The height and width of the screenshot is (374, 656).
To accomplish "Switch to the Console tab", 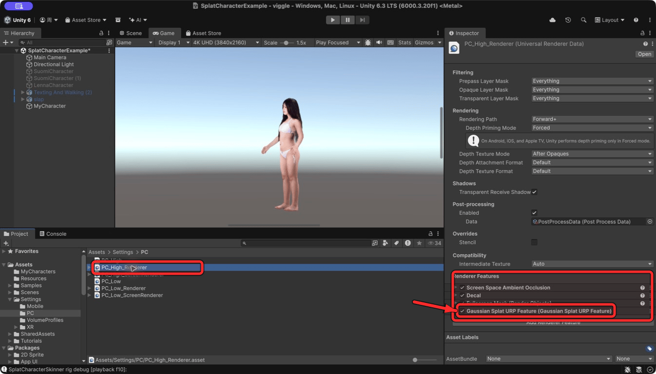I will tap(53, 234).
